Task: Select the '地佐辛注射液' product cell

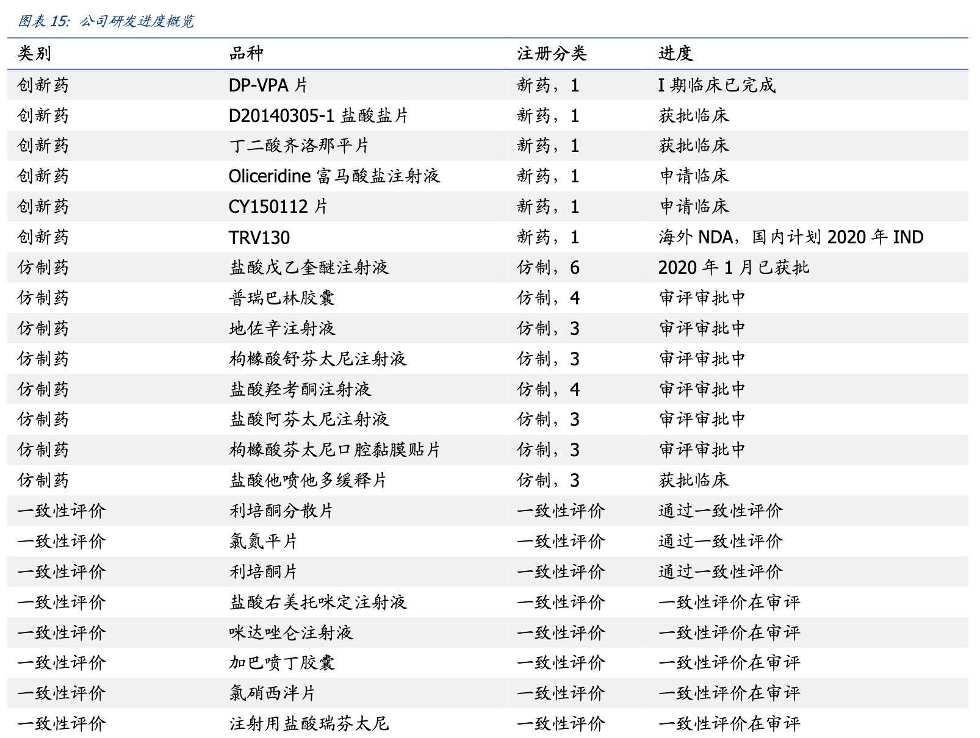Action: coord(282,329)
